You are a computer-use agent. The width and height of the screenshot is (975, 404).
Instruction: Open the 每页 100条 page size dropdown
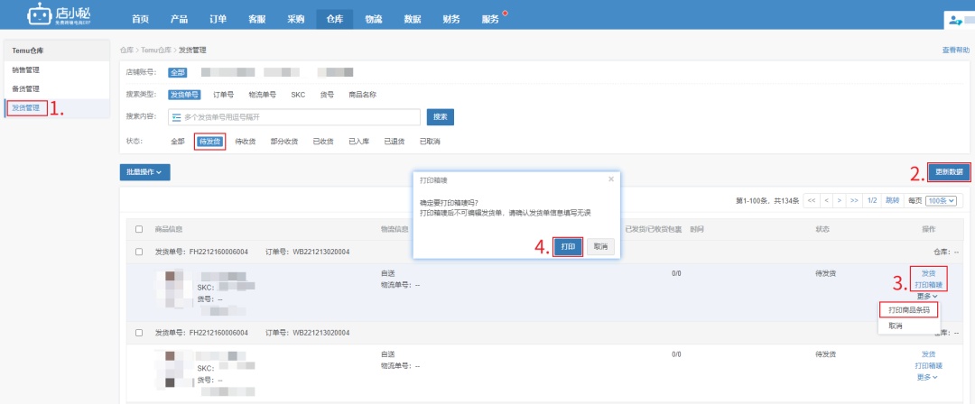pyautogui.click(x=942, y=200)
